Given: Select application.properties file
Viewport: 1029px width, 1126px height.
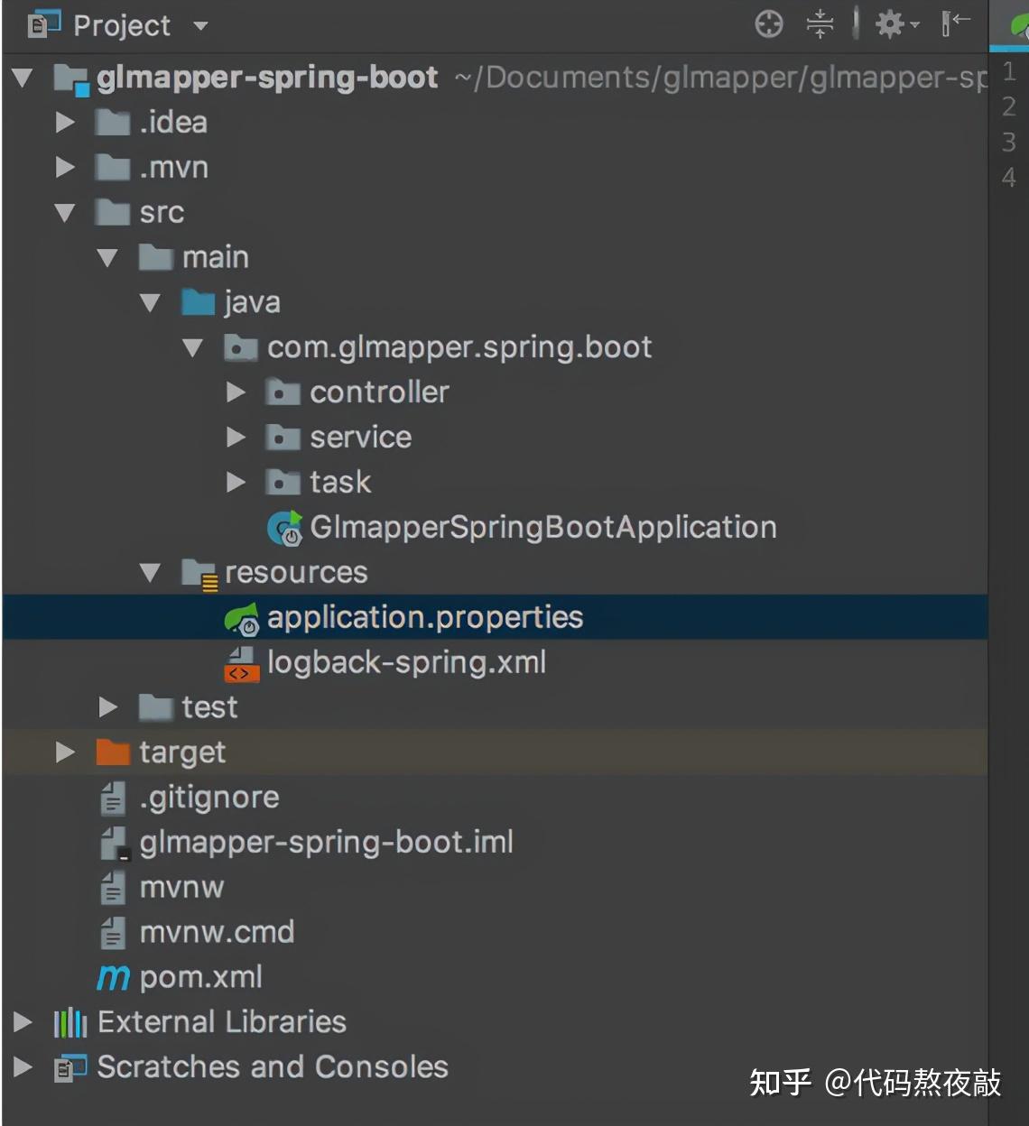Looking at the screenshot, I should tap(424, 618).
